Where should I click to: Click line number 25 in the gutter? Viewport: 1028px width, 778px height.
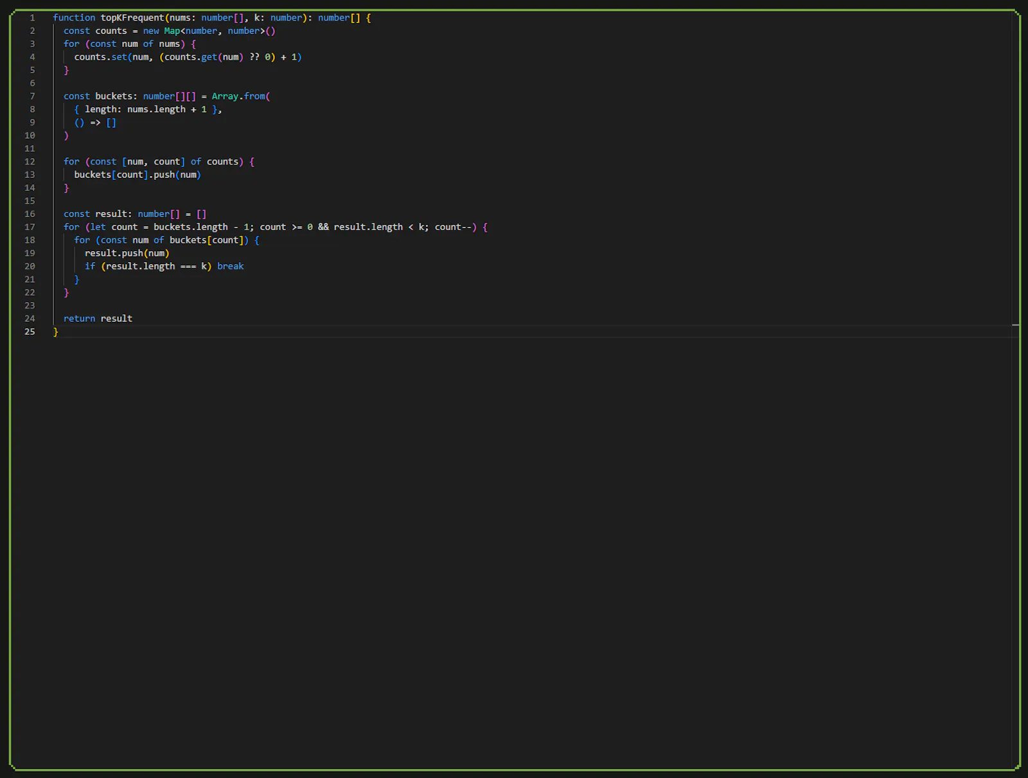point(30,332)
